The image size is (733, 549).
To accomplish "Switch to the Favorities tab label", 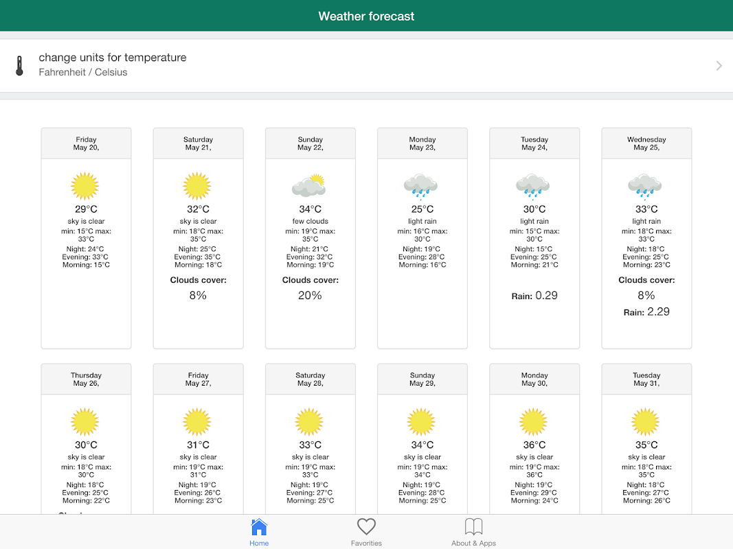I will 367,543.
